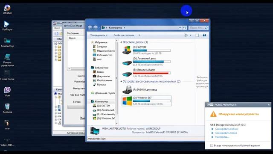Open Музыка library in sidebar

tap(99, 85)
